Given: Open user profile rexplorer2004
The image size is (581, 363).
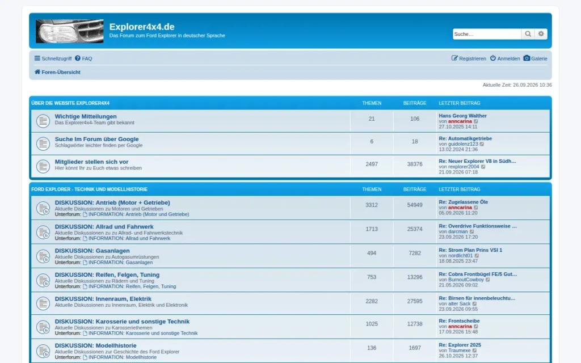Looking at the screenshot, I should [x=464, y=167].
